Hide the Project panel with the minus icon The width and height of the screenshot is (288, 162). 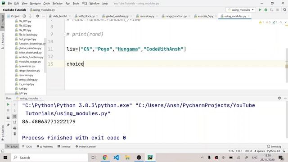(x=43, y=16)
